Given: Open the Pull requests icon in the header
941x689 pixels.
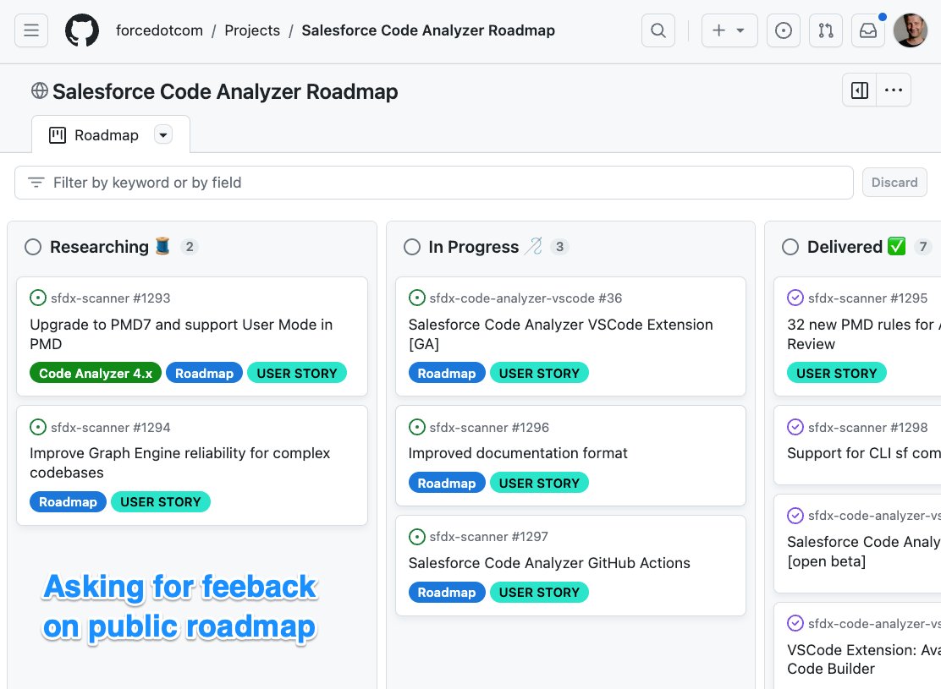Looking at the screenshot, I should [826, 30].
